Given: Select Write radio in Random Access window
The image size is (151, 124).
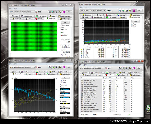Looking at the screenshot, I should 132,26.
